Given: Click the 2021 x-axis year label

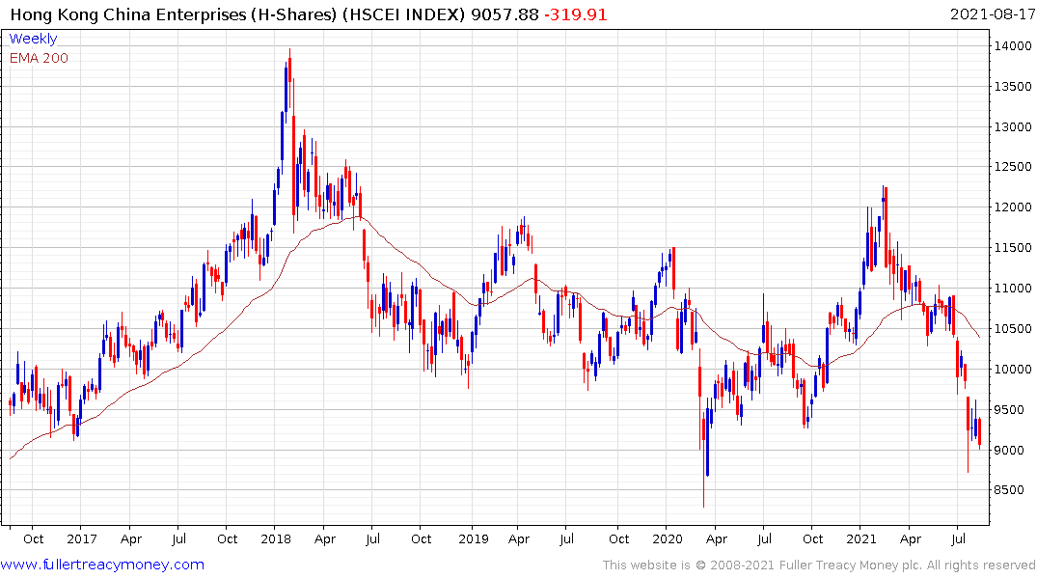Looking at the screenshot, I should click(x=861, y=539).
